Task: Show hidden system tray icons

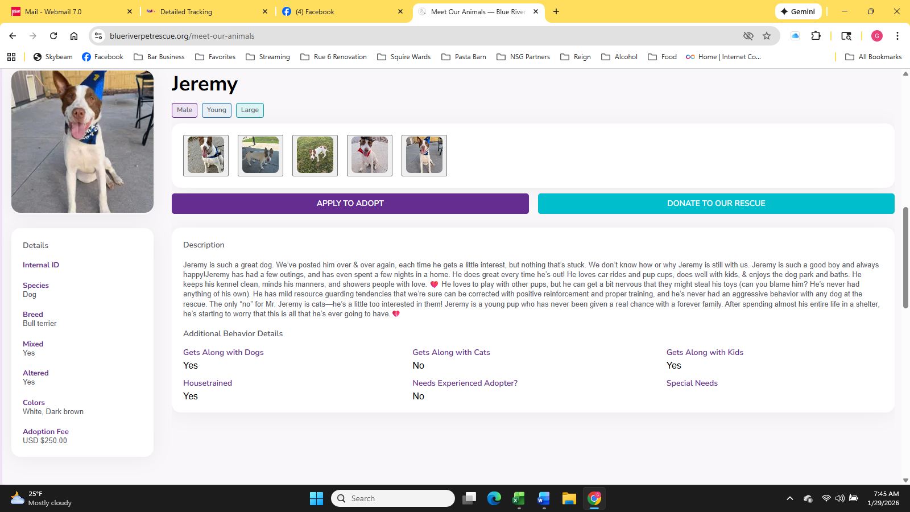Action: click(789, 498)
